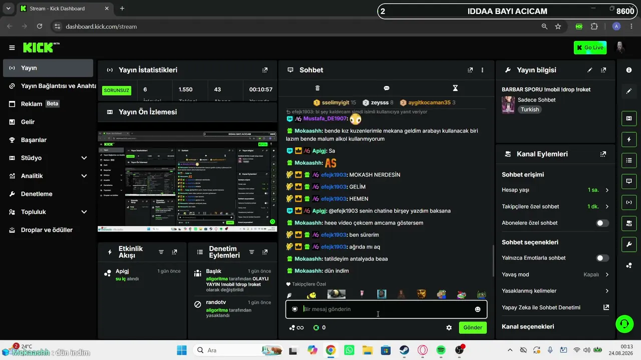Viewport: 641px width, 360px height.
Task: Open Droplar ve ödüller page
Action: 48,230
